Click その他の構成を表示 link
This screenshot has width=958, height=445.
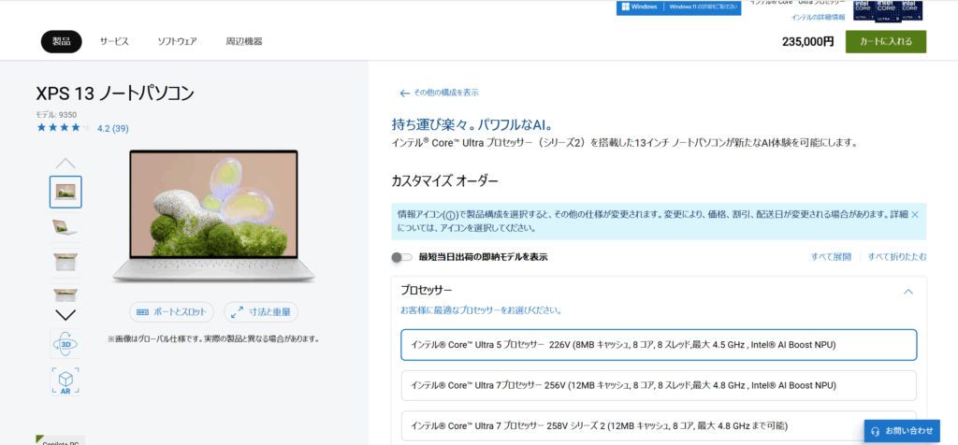tap(446, 93)
